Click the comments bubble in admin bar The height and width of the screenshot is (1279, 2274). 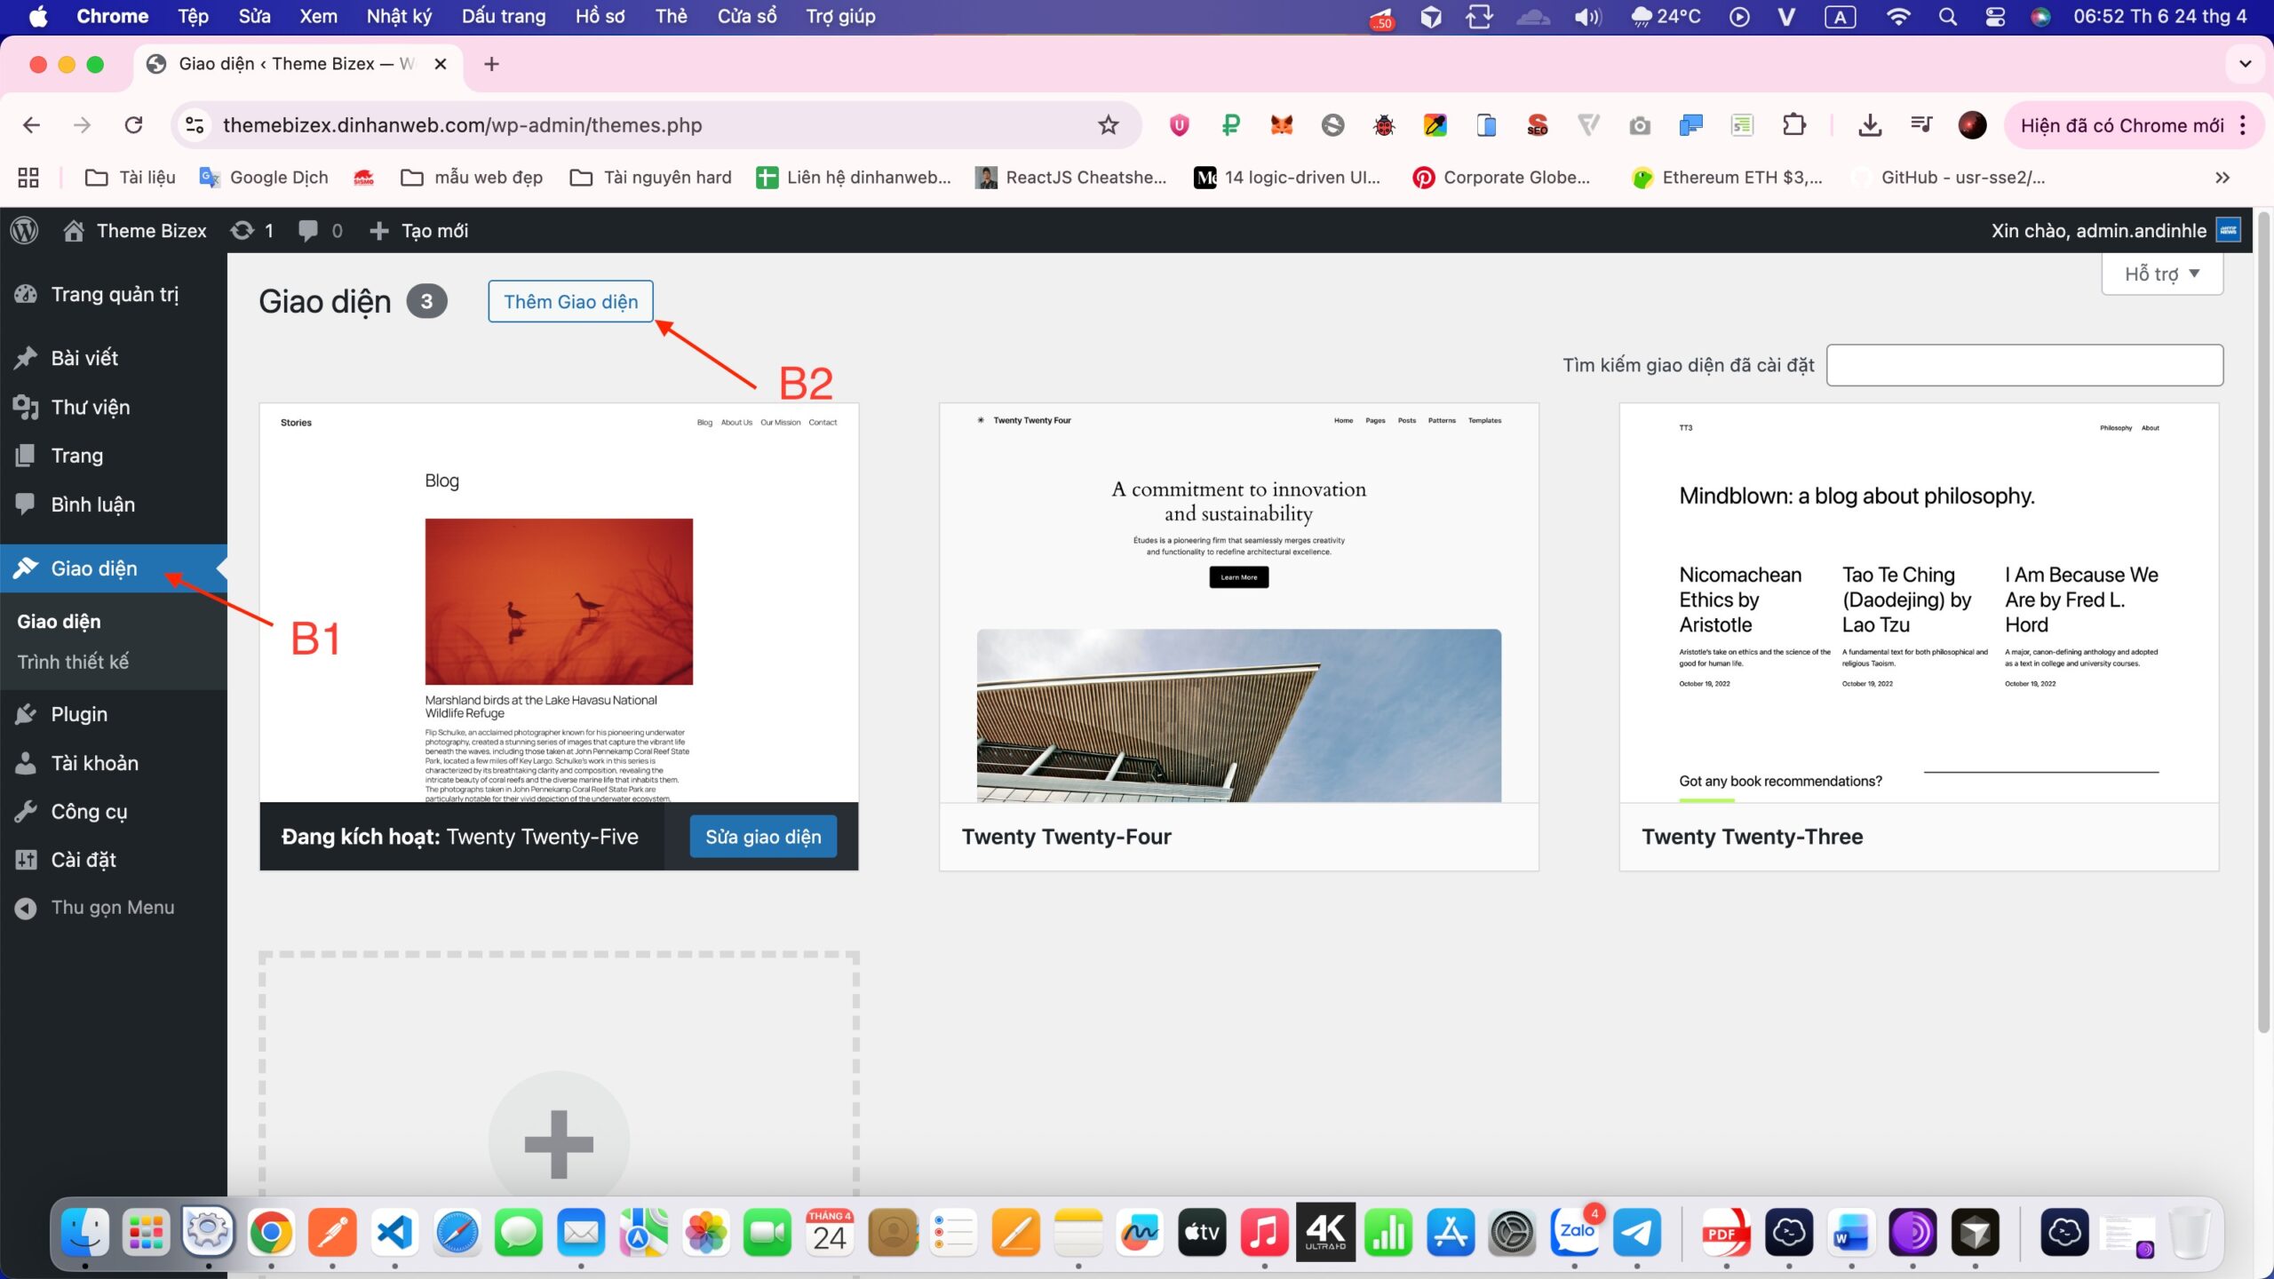(308, 231)
